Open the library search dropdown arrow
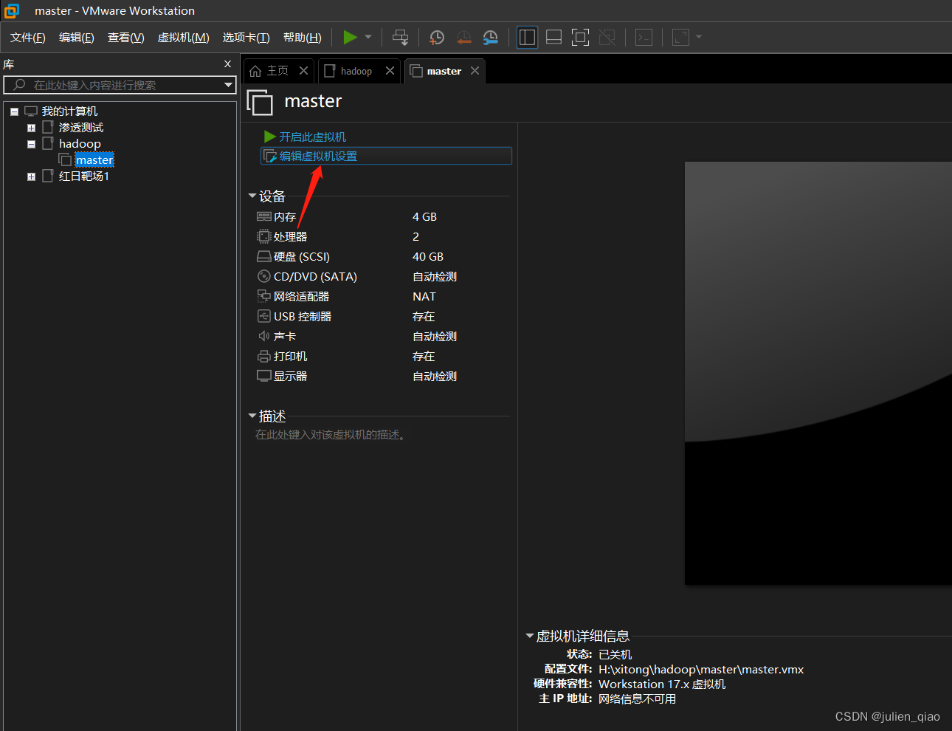952x731 pixels. [228, 85]
